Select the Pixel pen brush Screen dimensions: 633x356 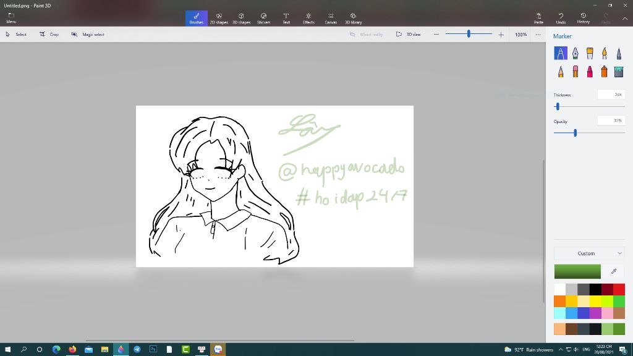(x=619, y=53)
